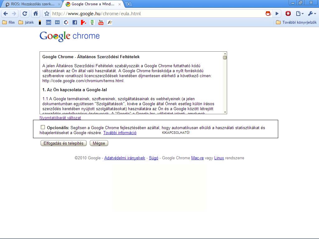319x239 pixels.
Task: Reload the current page
Action: pos(25,14)
